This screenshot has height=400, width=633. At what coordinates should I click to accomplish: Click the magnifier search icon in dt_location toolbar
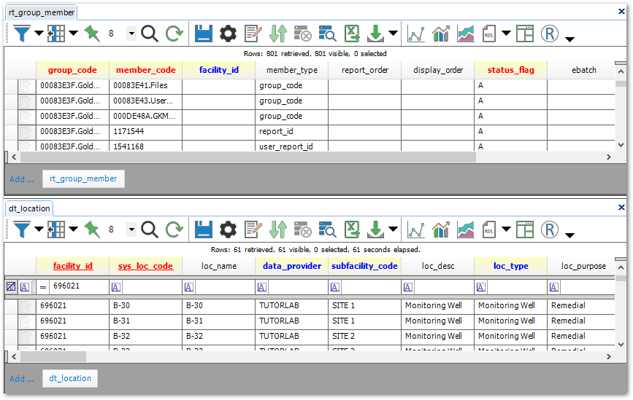150,230
